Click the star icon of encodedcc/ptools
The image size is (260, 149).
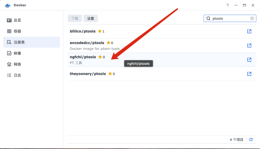click(109, 42)
